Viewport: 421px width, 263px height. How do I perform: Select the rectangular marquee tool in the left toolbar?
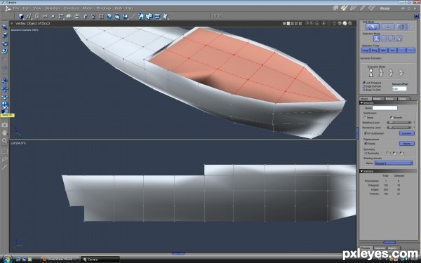coord(5,151)
